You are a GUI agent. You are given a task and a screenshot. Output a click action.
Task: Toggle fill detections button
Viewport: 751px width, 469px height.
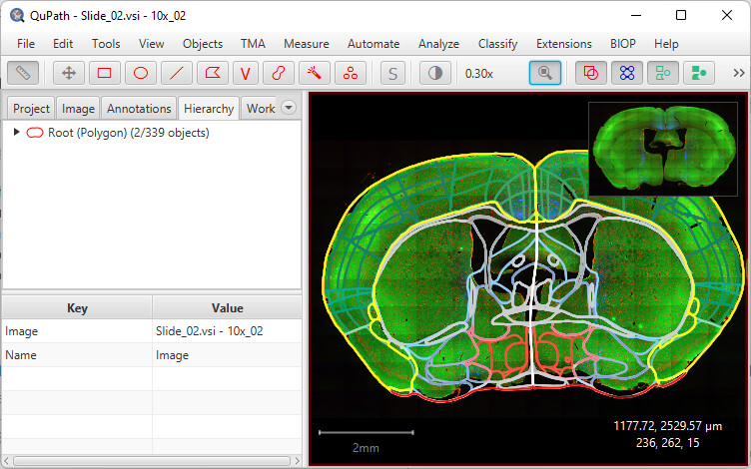(x=699, y=73)
